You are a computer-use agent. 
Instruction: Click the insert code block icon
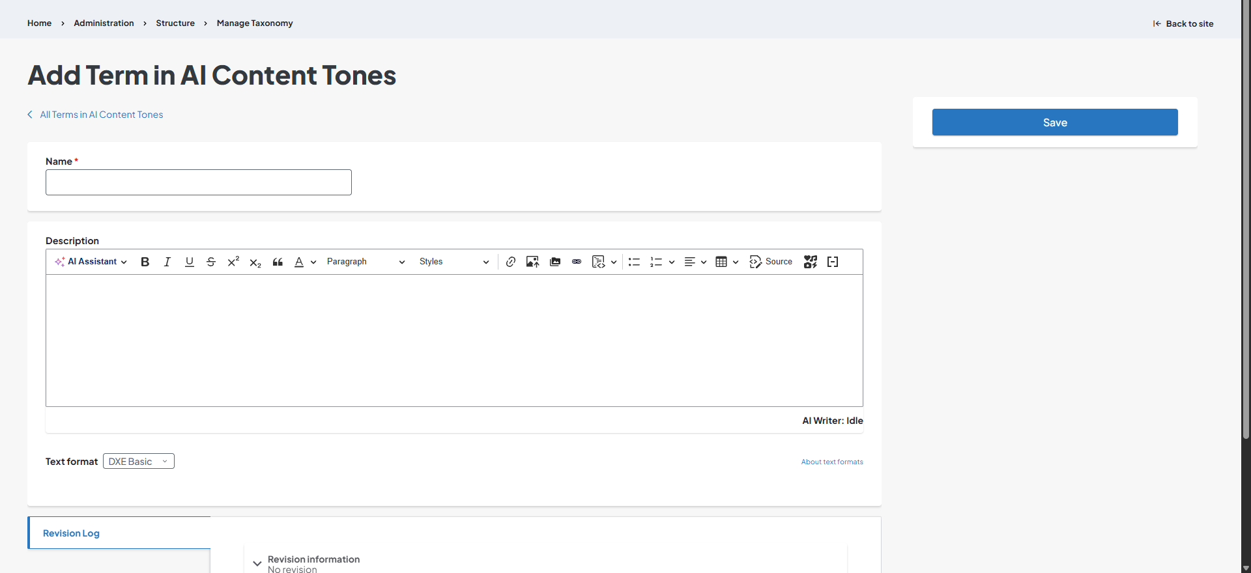599,262
